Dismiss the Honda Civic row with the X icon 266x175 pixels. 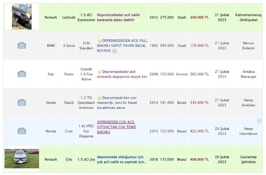coord(259,121)
